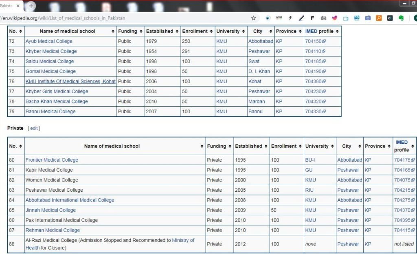The image size is (417, 254).
Task: Open the D. I. Khan city link
Action: click(259, 72)
